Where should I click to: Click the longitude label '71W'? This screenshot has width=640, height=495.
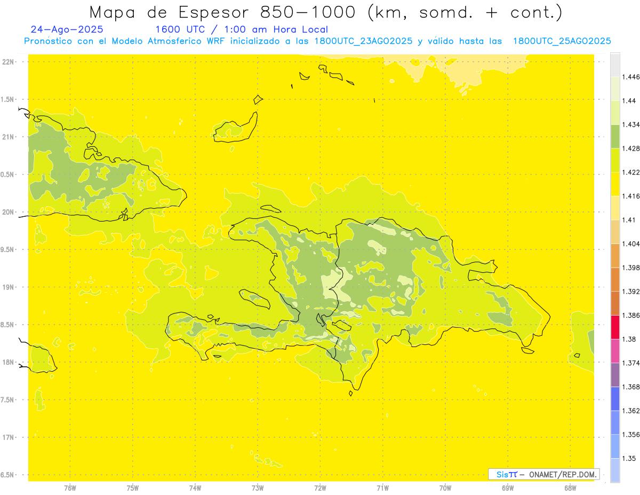point(382,488)
